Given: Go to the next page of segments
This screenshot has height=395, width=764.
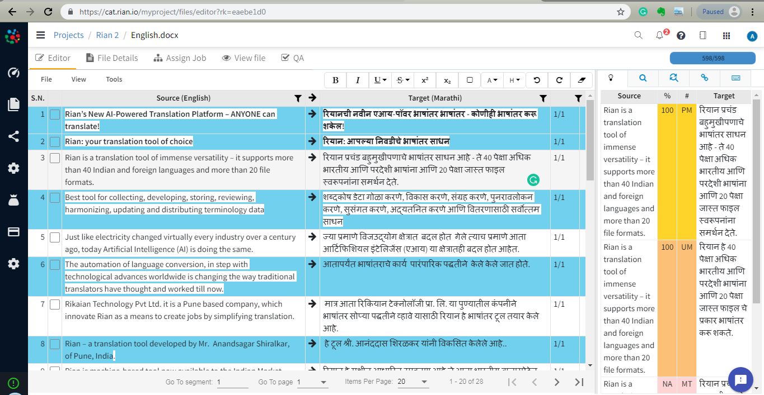Looking at the screenshot, I should click(556, 382).
